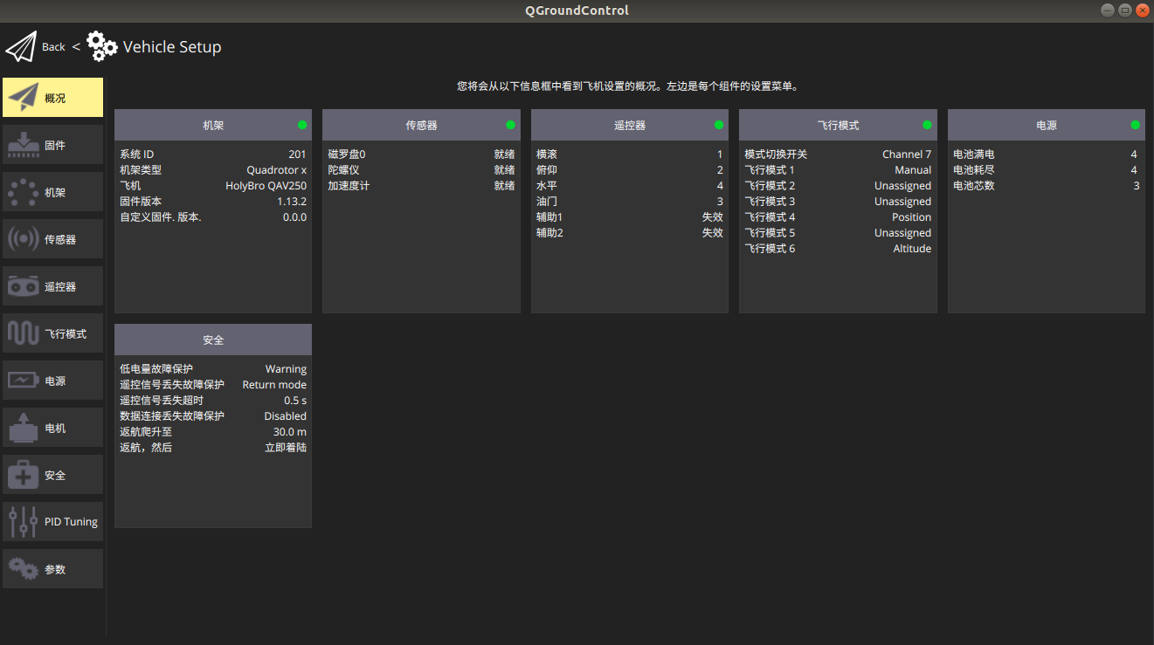The image size is (1154, 645).
Task: Click the 系统 ID value 201
Action: [297, 154]
